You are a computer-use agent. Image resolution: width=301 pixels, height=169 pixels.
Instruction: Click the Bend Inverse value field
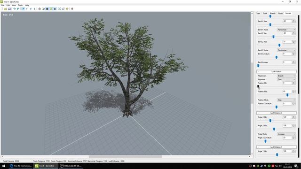click(x=287, y=62)
